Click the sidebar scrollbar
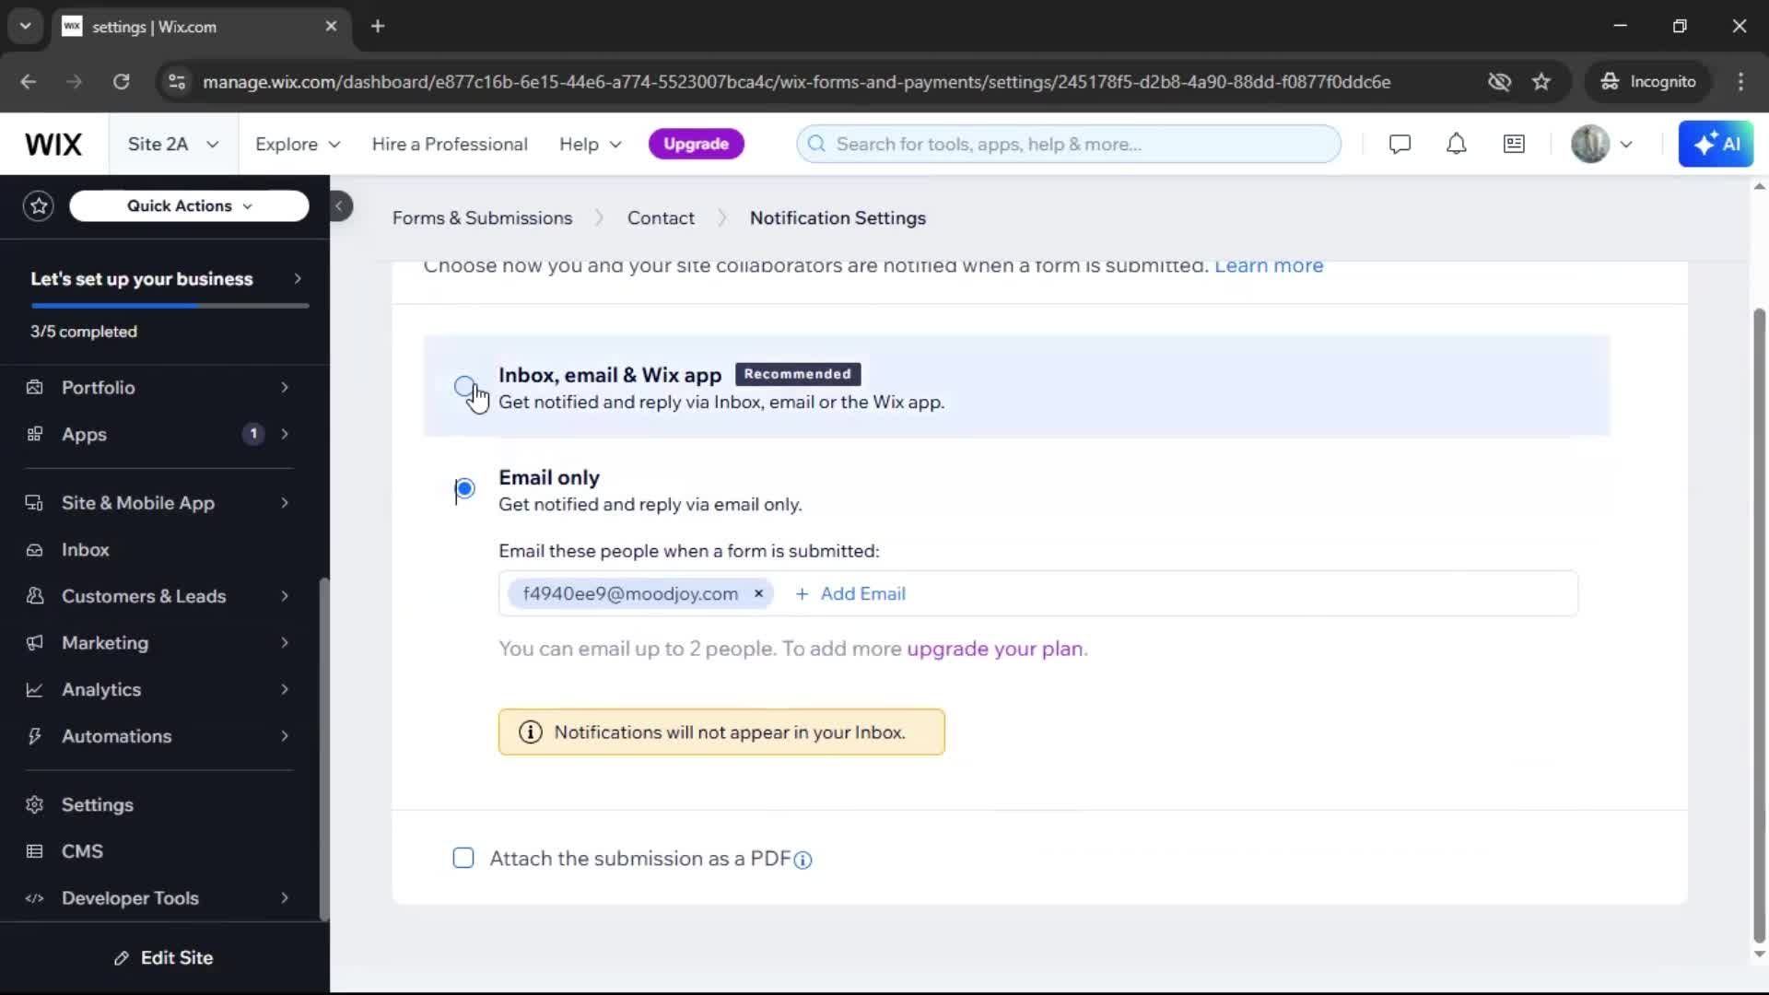Screen dimensions: 1769x995 [x=323, y=749]
